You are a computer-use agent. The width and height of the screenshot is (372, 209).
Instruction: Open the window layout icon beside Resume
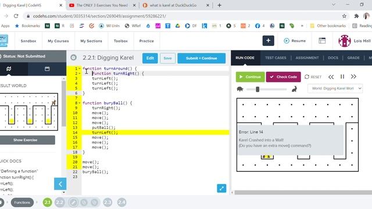322,41
